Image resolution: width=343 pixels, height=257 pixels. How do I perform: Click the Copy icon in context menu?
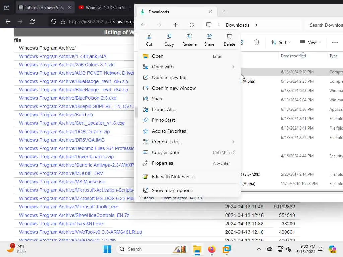[169, 39]
